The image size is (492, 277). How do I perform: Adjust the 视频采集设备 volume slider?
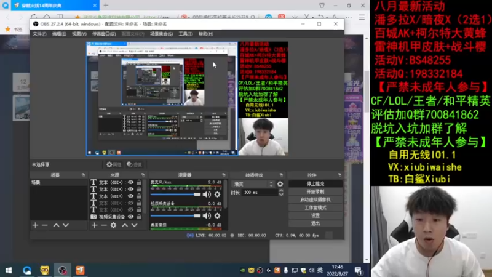click(x=175, y=216)
